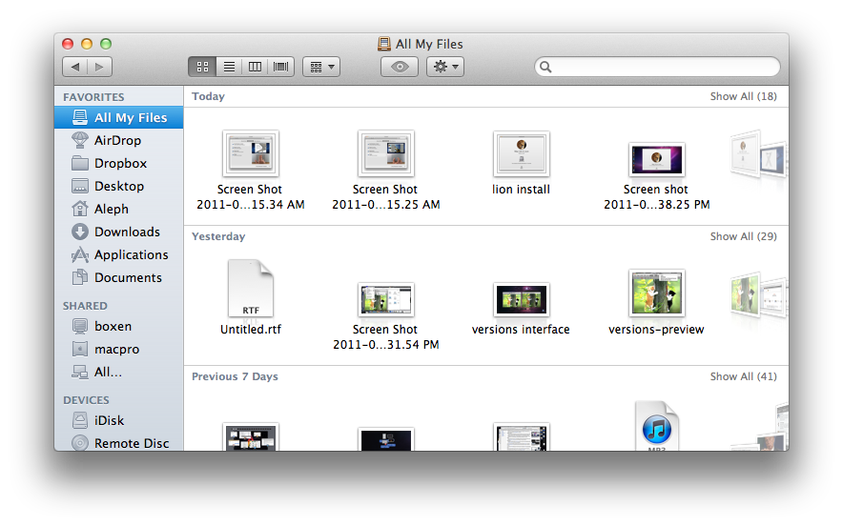Switch to icon view
This screenshot has height=526, width=843.
click(202, 67)
